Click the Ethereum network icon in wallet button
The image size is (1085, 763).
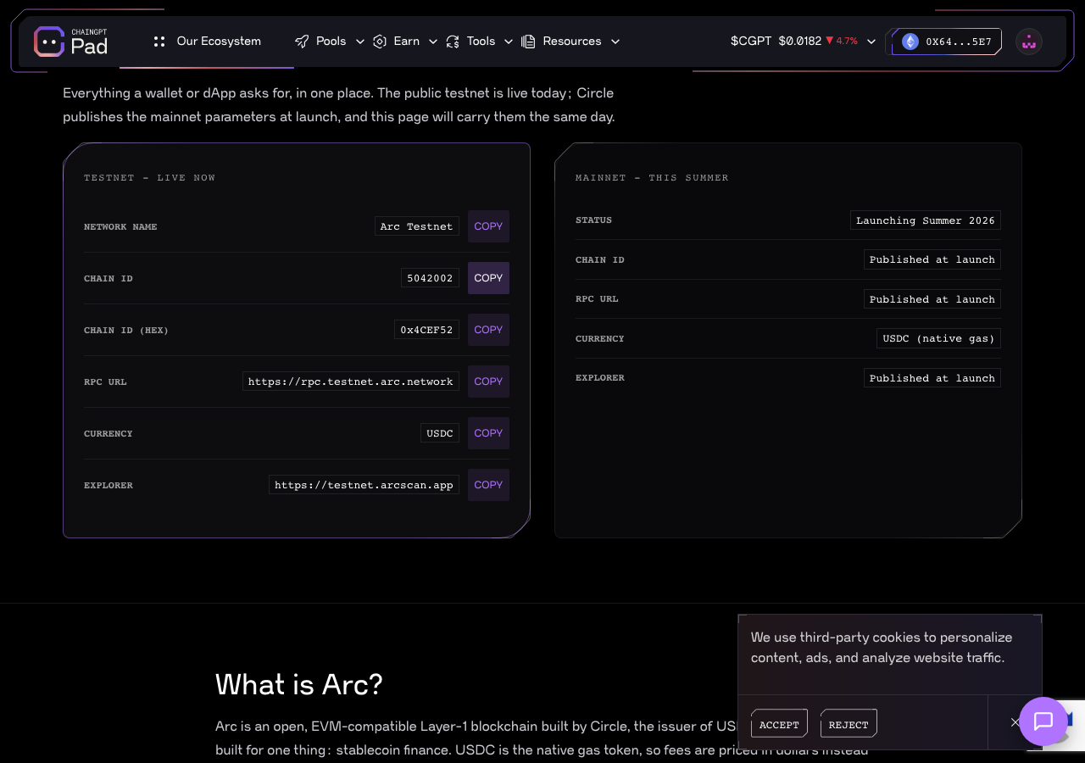click(x=910, y=42)
